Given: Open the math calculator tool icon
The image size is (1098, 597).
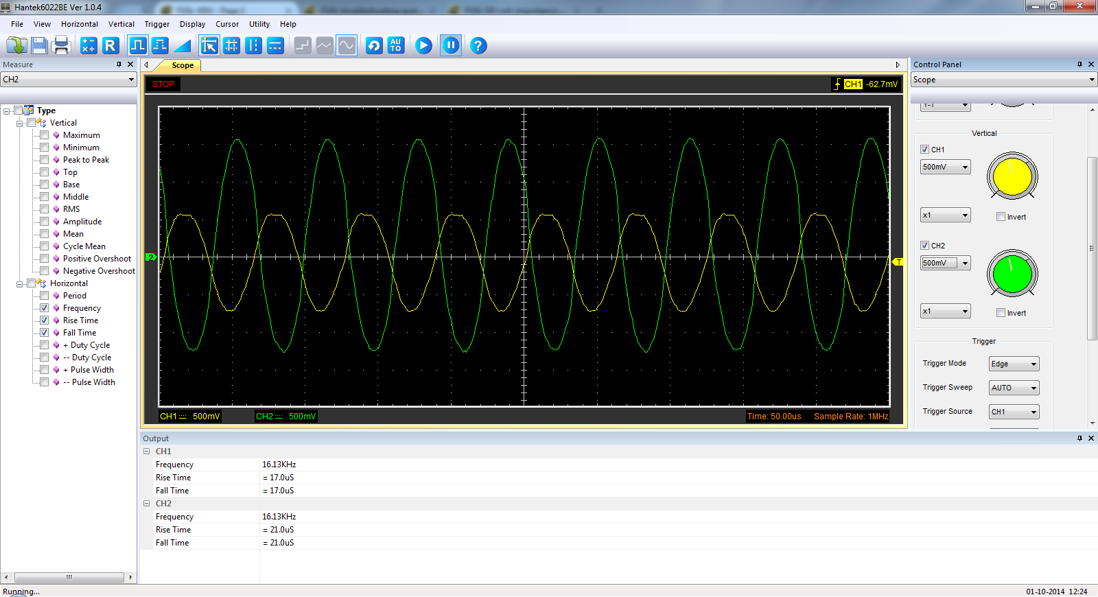Looking at the screenshot, I should (89, 46).
